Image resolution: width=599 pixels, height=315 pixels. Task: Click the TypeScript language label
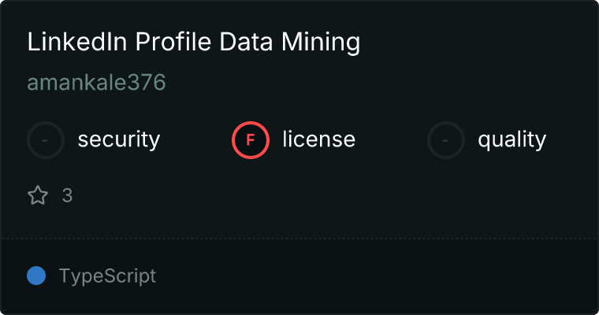(107, 276)
